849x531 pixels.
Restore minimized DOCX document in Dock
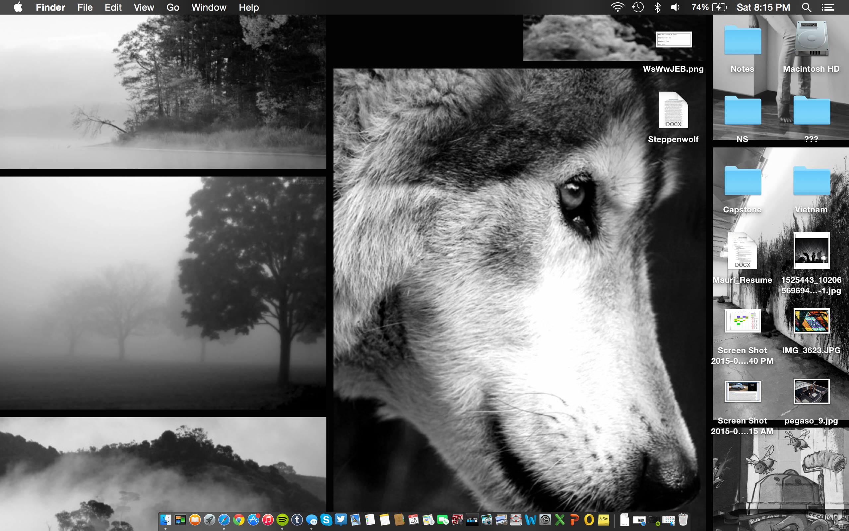coord(625,519)
